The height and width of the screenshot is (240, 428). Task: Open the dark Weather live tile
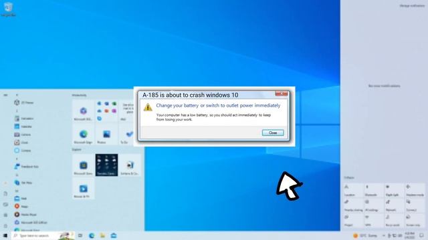[x=106, y=165]
